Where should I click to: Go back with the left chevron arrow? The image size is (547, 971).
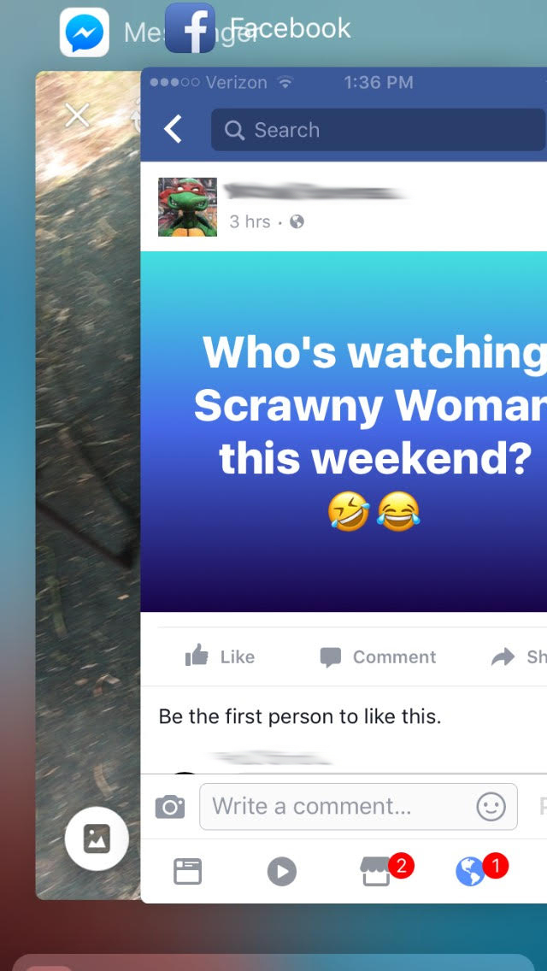pyautogui.click(x=173, y=130)
